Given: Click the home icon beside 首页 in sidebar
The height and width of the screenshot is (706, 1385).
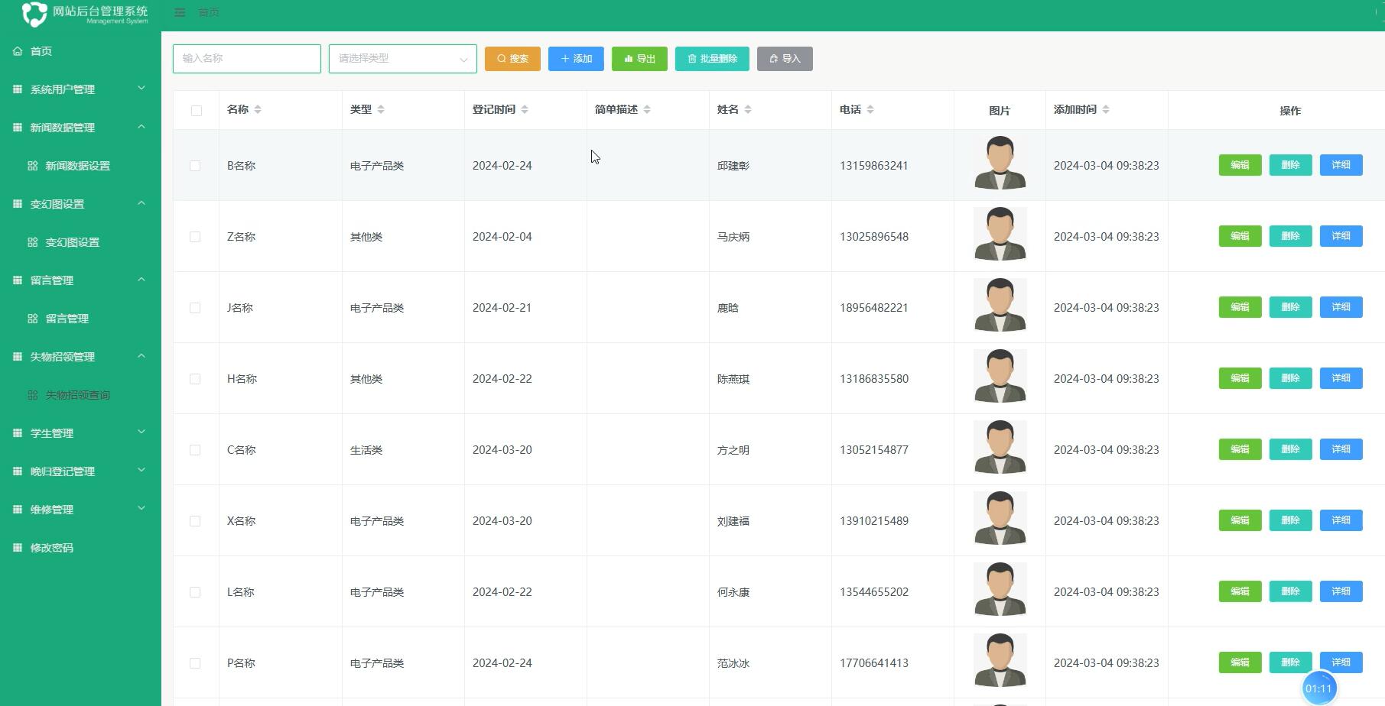Looking at the screenshot, I should 18,51.
